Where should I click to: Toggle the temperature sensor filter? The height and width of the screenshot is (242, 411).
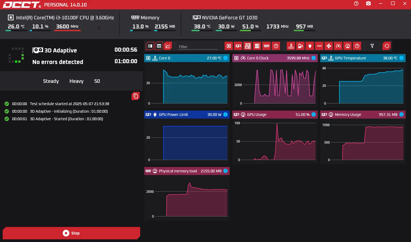(x=291, y=46)
